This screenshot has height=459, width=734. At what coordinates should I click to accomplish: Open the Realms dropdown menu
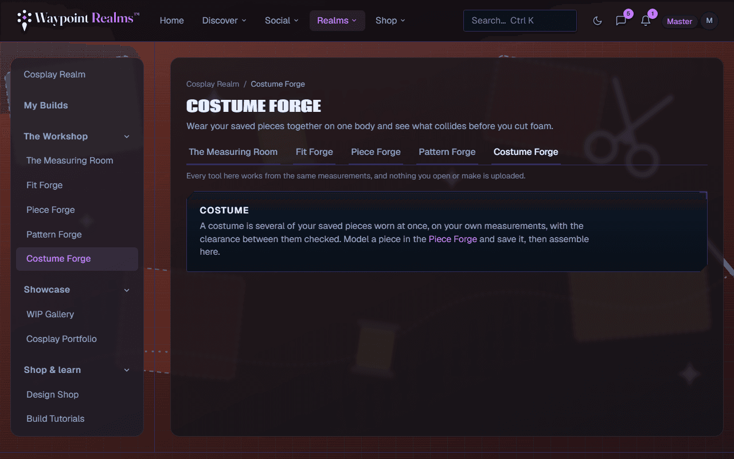[x=337, y=21]
